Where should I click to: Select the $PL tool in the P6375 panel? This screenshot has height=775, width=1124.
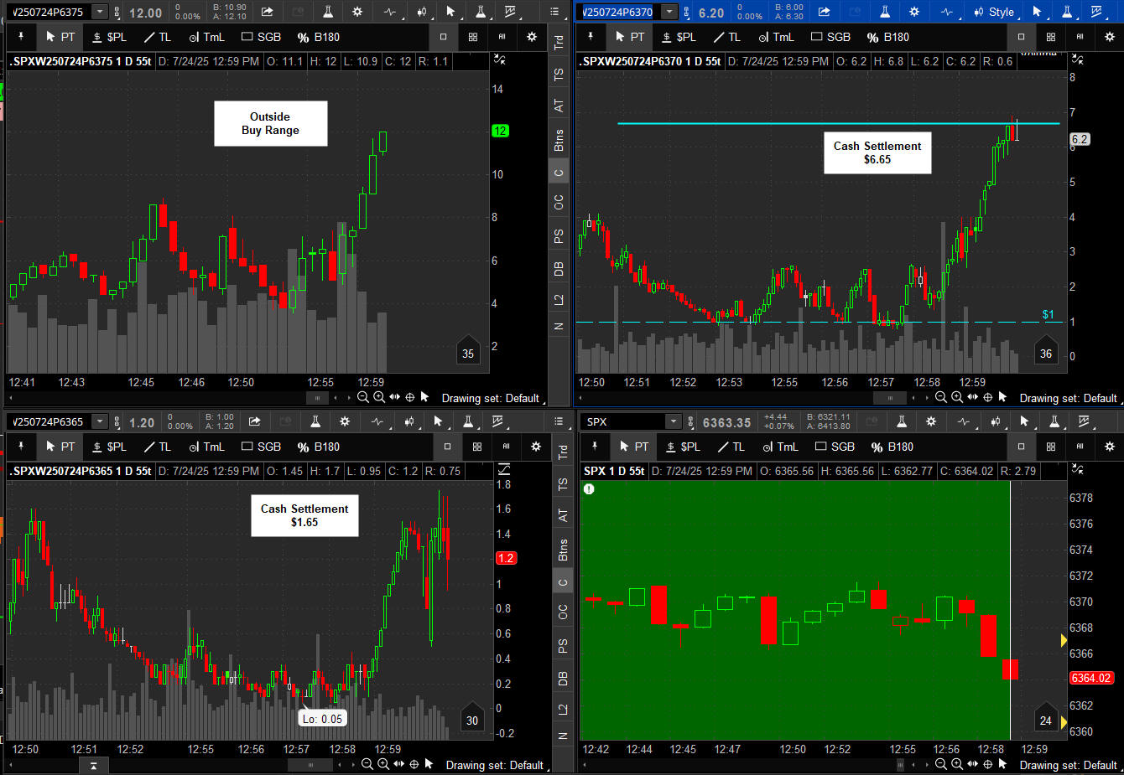coord(109,37)
